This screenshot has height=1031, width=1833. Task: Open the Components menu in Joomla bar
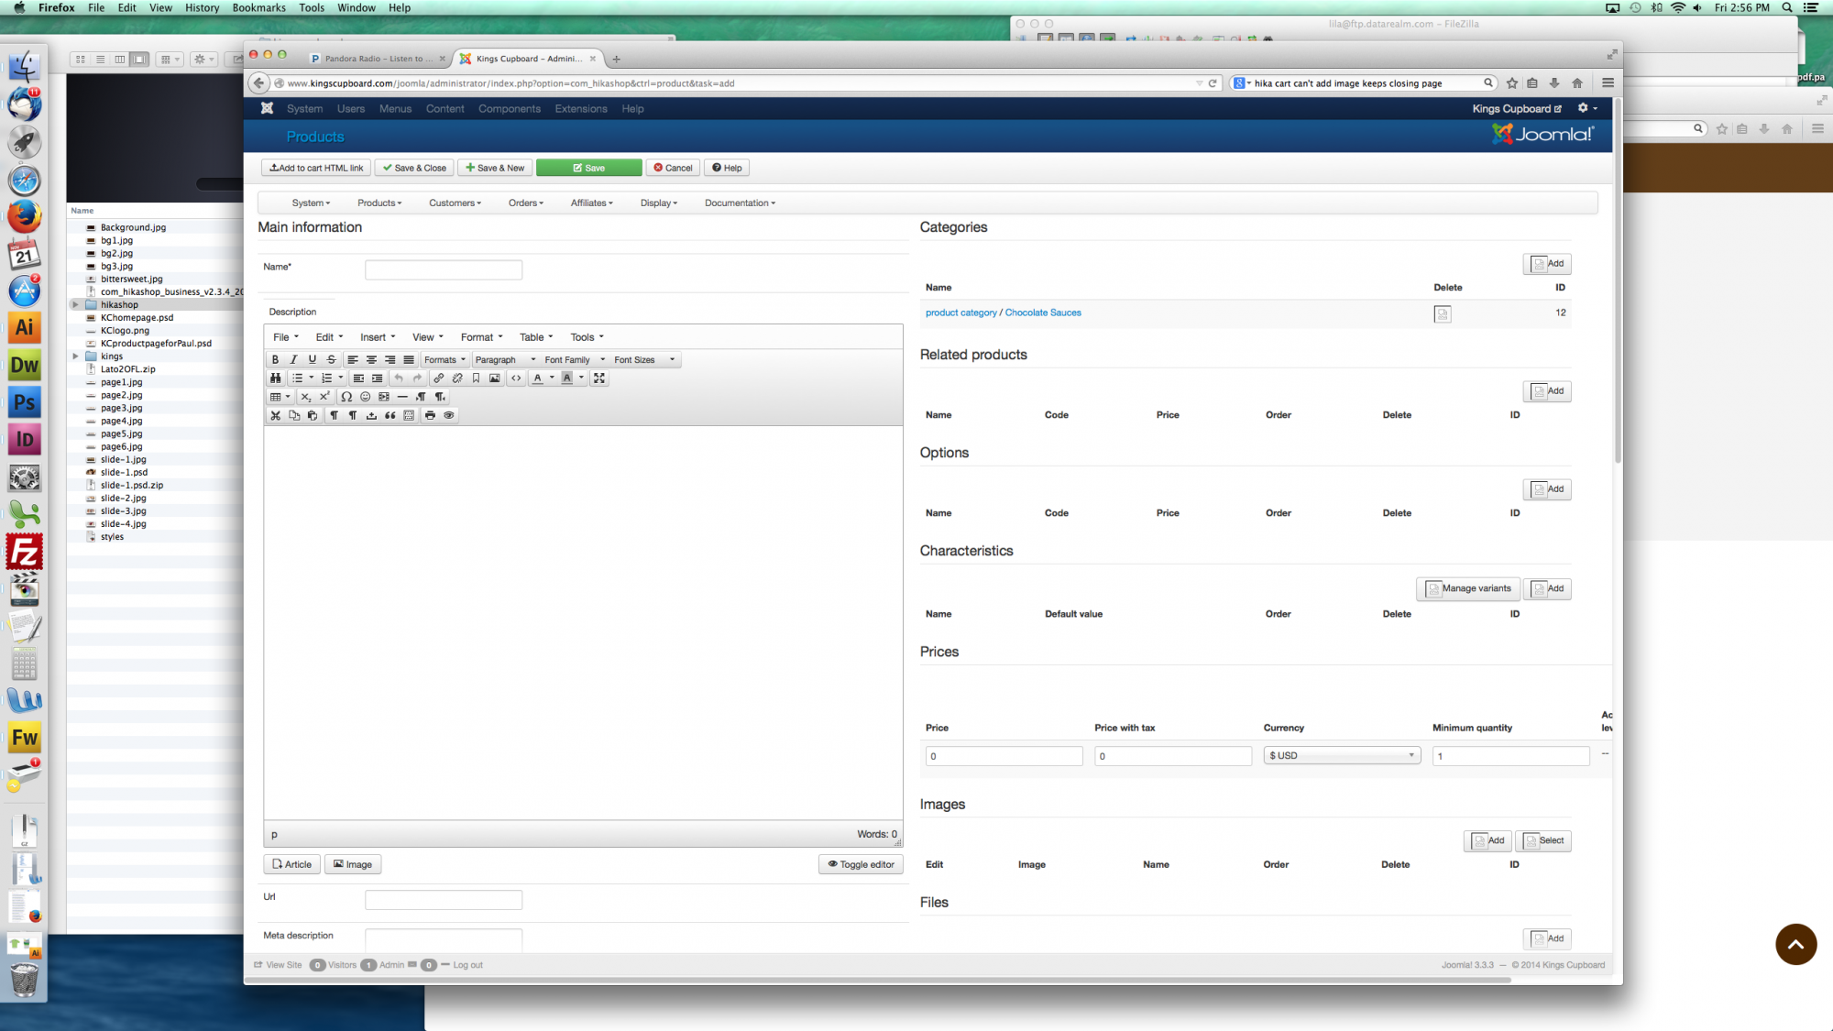[x=509, y=109]
